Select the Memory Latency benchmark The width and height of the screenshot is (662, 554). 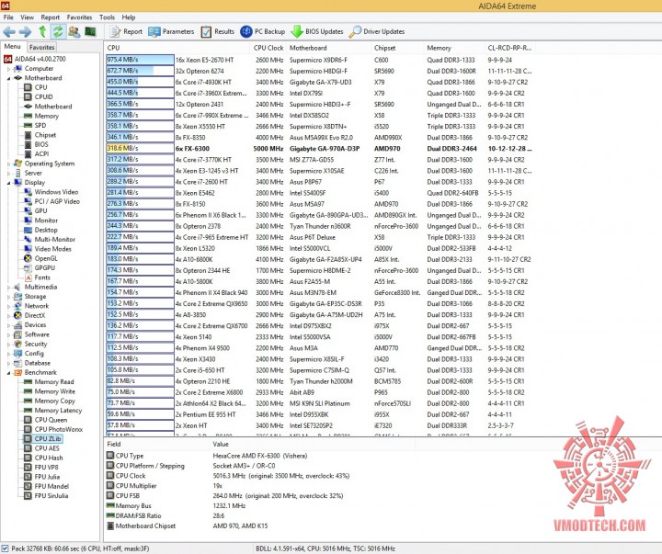click(58, 411)
